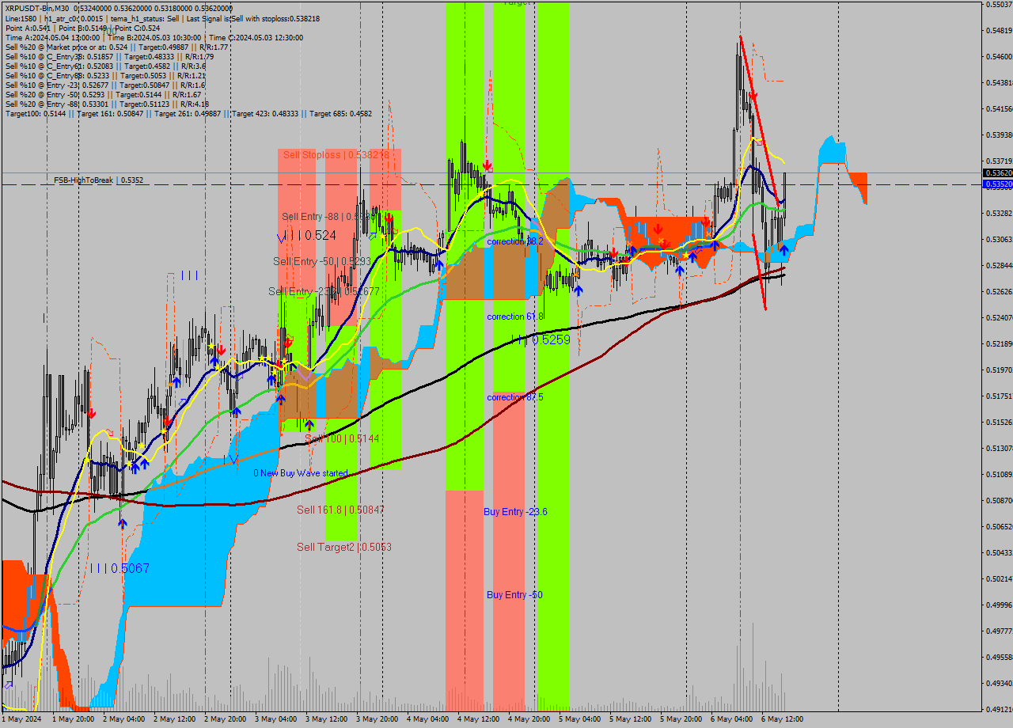Select the 'Sell 100 | 0.5144' label
The height and width of the screenshot is (728, 1013).
[342, 438]
